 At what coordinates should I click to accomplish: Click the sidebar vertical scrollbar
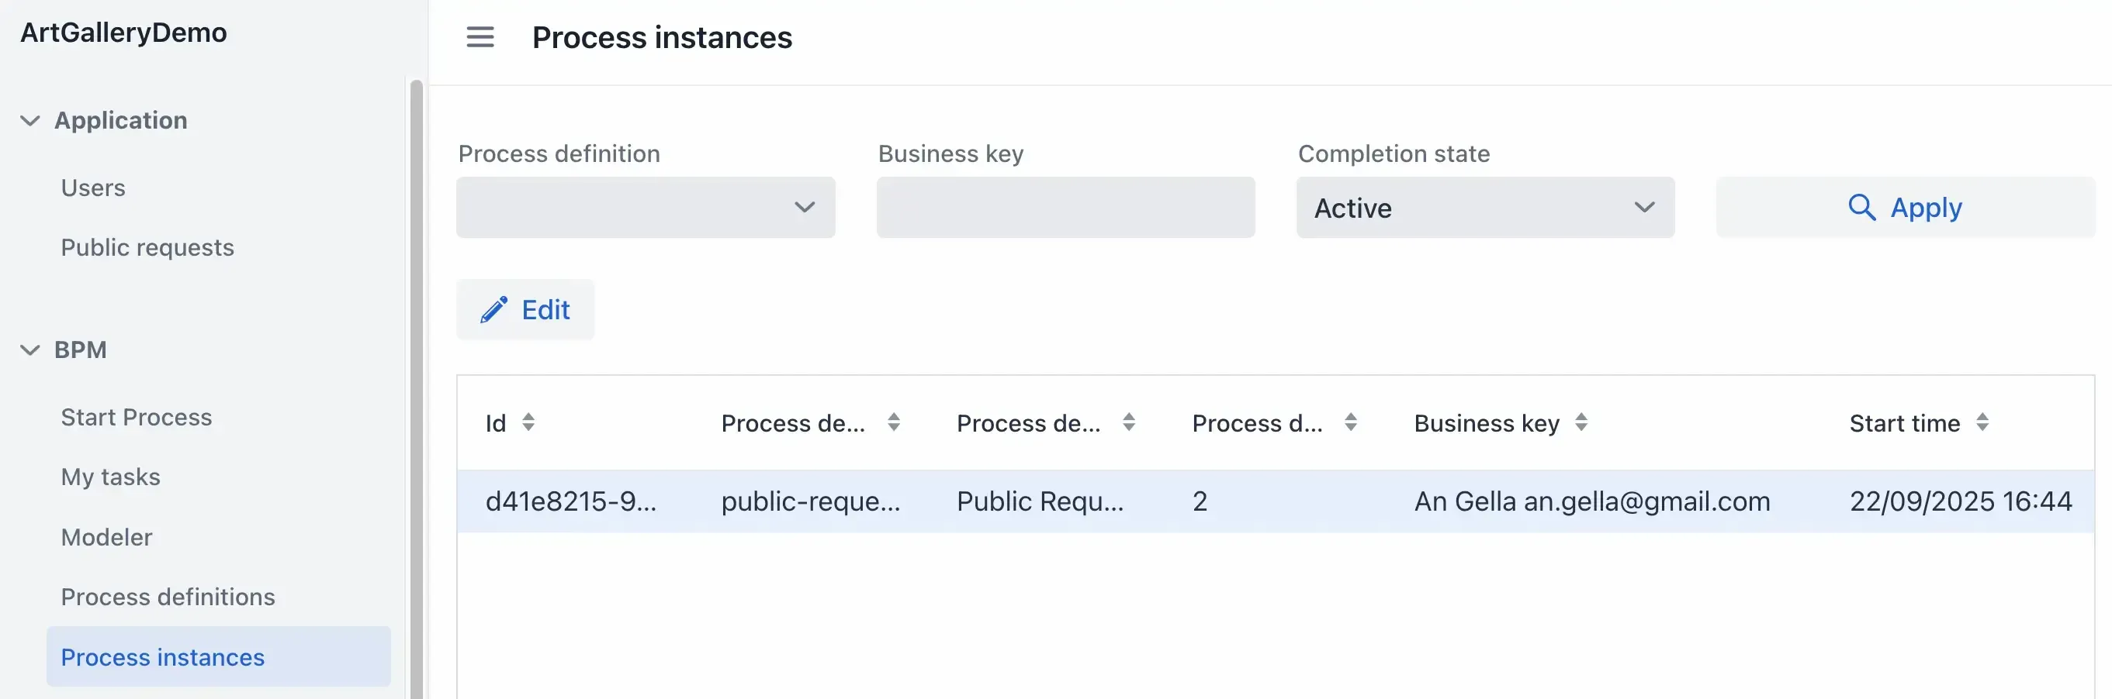tap(416, 384)
